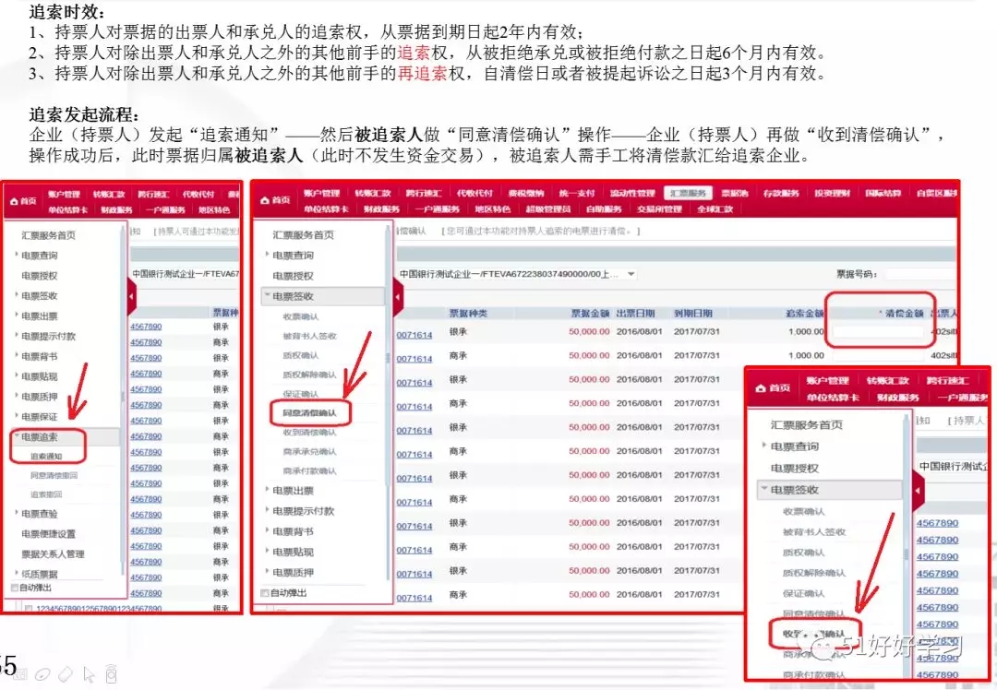This screenshot has width=997, height=690.
Task: Open 汇票服务首页 in left window sidebar
Action: point(48,235)
